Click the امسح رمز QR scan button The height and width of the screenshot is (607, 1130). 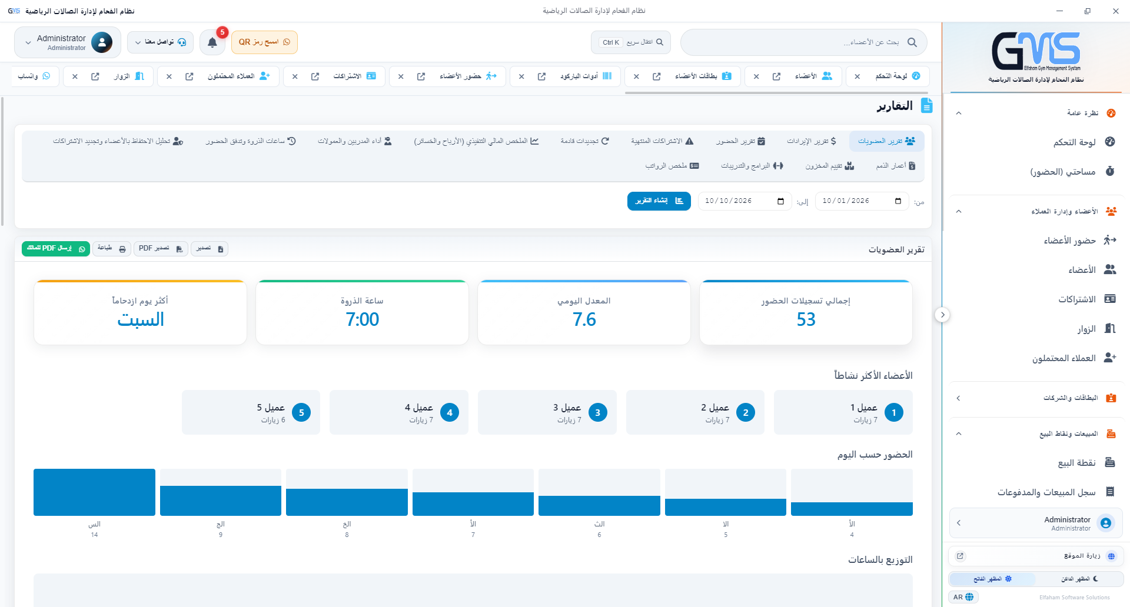pyautogui.click(x=264, y=42)
